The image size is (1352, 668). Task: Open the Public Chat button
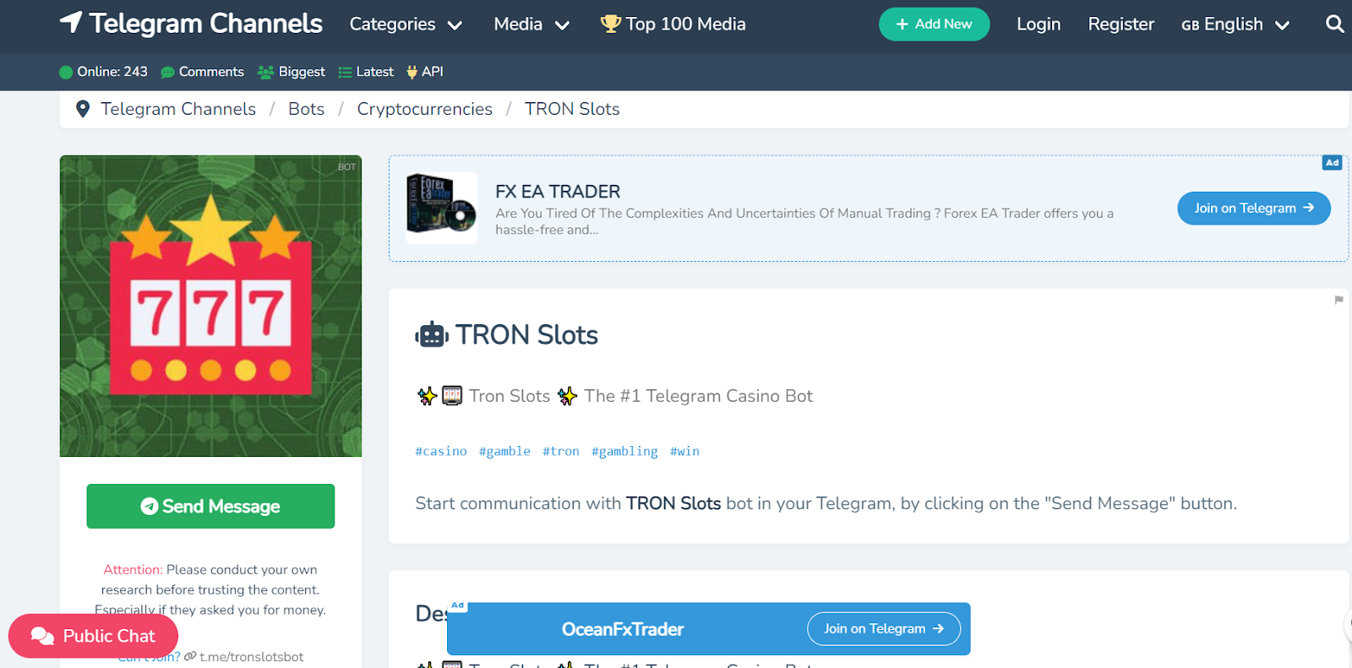coord(93,636)
